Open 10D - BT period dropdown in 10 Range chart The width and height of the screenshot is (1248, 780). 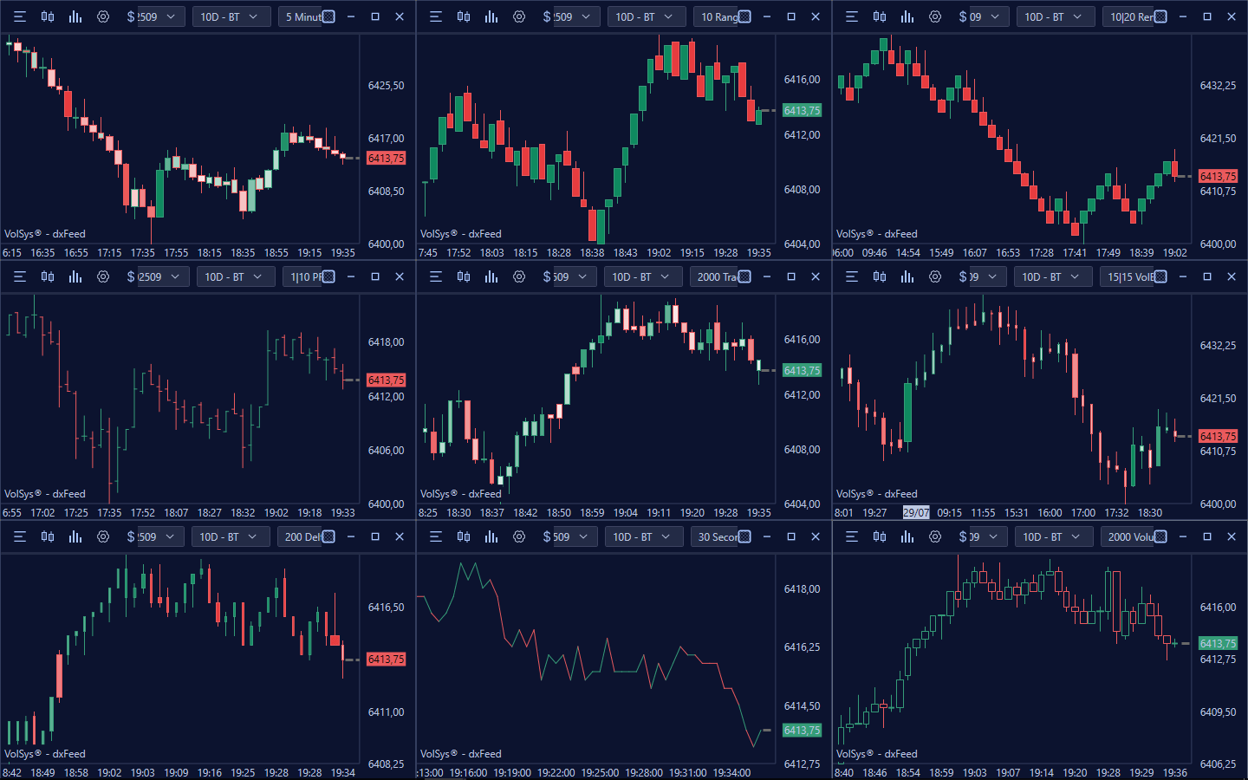(x=643, y=16)
